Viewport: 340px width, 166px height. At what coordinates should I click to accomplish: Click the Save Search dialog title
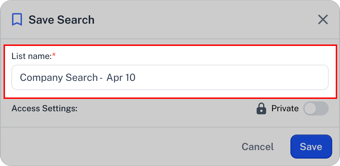point(62,20)
